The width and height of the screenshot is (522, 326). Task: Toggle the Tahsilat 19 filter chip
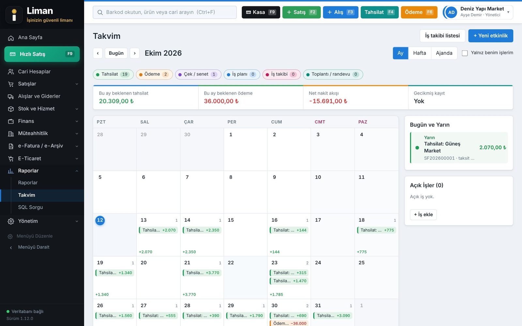tap(113, 74)
